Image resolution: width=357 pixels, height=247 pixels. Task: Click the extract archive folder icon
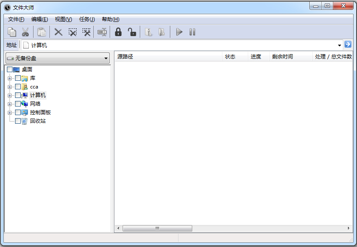point(162,32)
